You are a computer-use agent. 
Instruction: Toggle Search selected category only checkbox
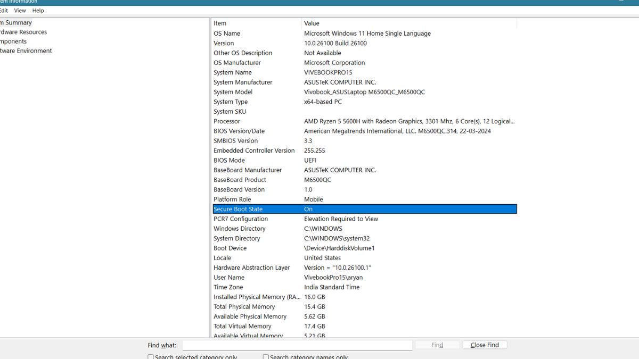pos(151,357)
